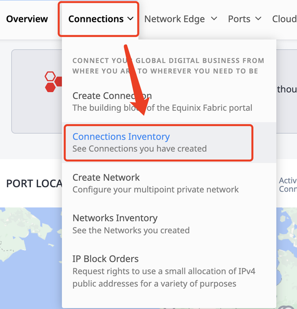The image size is (297, 309).
Task: Click the 'Configure your multipoint private network' text
Action: (156, 190)
